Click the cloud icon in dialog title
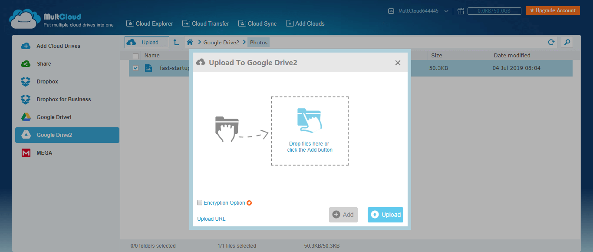Viewport: 593px width, 252px height. (x=201, y=63)
